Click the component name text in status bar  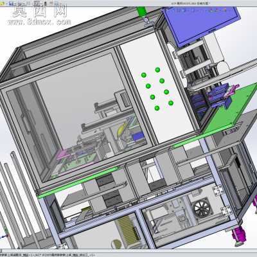click(x=48, y=255)
